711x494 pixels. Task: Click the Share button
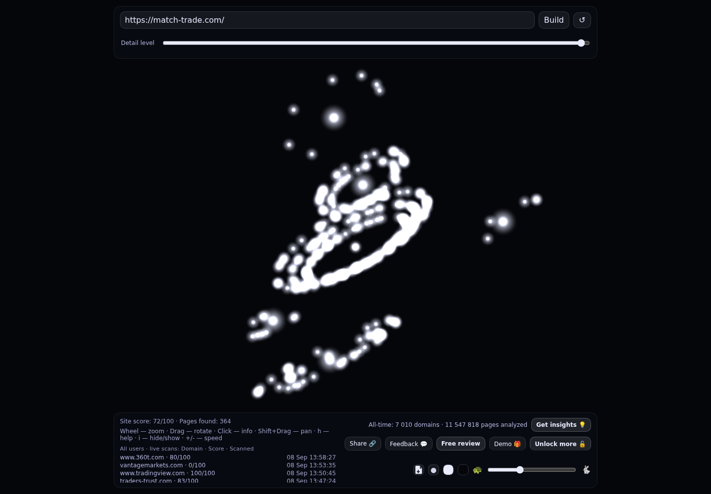click(362, 444)
